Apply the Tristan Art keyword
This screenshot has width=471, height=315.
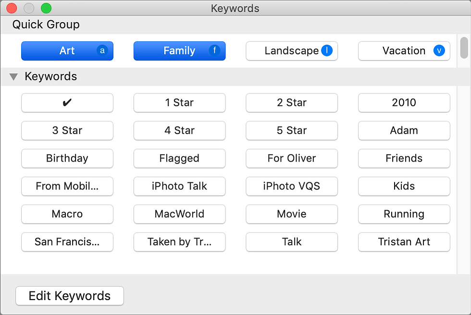(404, 242)
